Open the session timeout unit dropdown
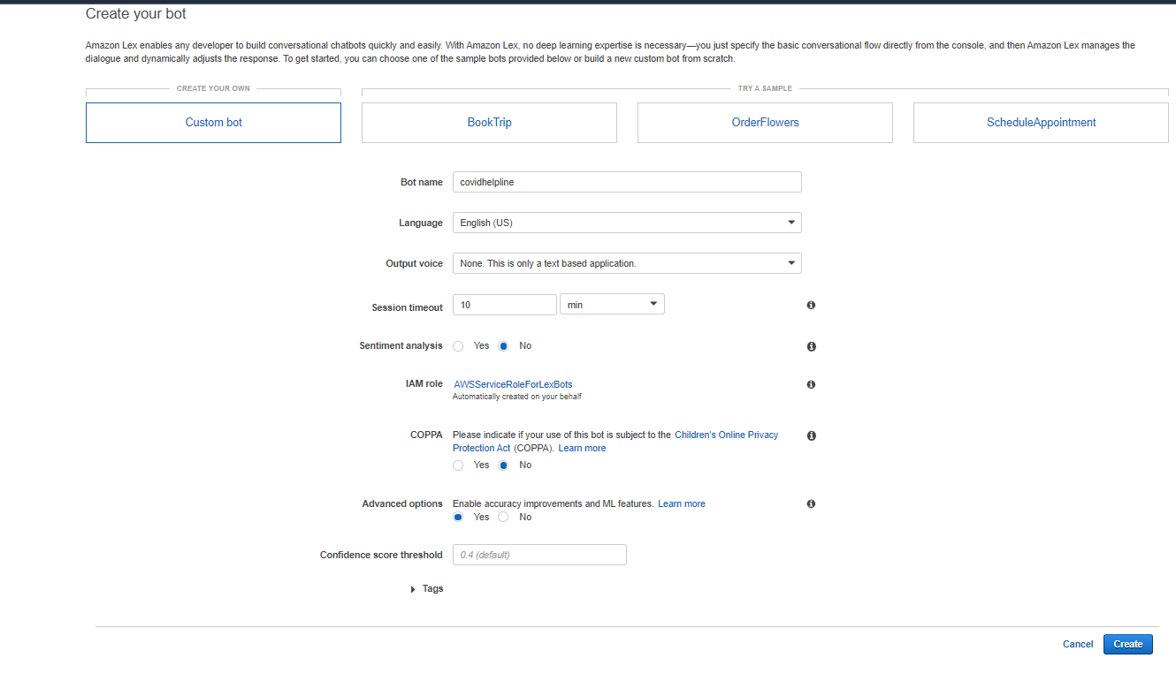This screenshot has height=681, width=1176. tap(612, 304)
